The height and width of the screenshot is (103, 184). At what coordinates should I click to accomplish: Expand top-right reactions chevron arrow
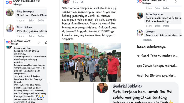[x=176, y=1]
